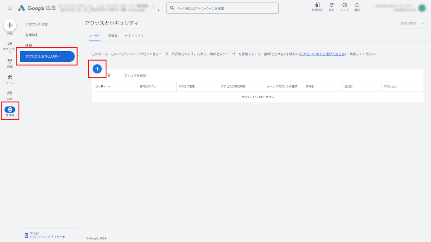Viewport: 431px width, 242px height.
Task: Open the 評価対象外 dropdown
Action: (x=412, y=23)
